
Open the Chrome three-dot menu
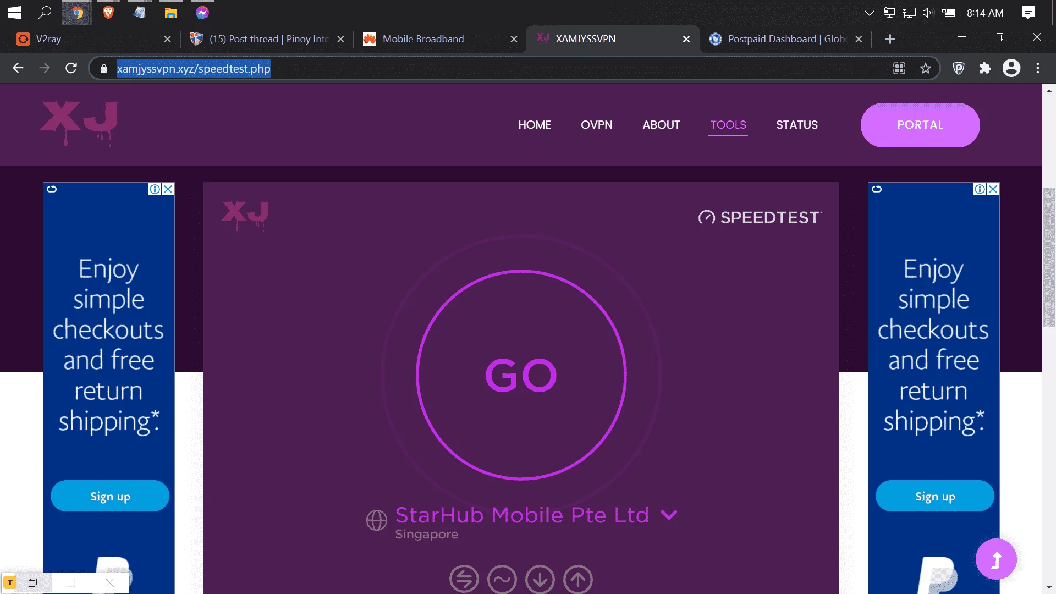(x=1038, y=68)
